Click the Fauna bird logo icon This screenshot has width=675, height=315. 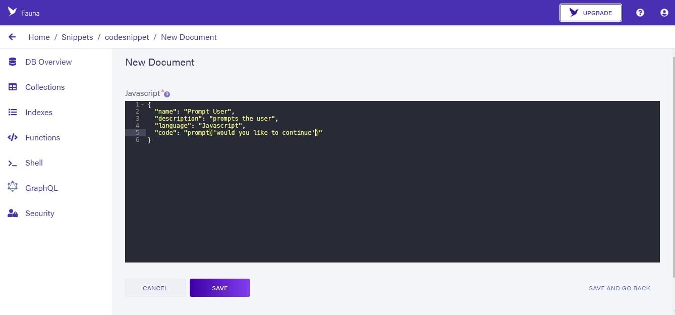(x=13, y=12)
